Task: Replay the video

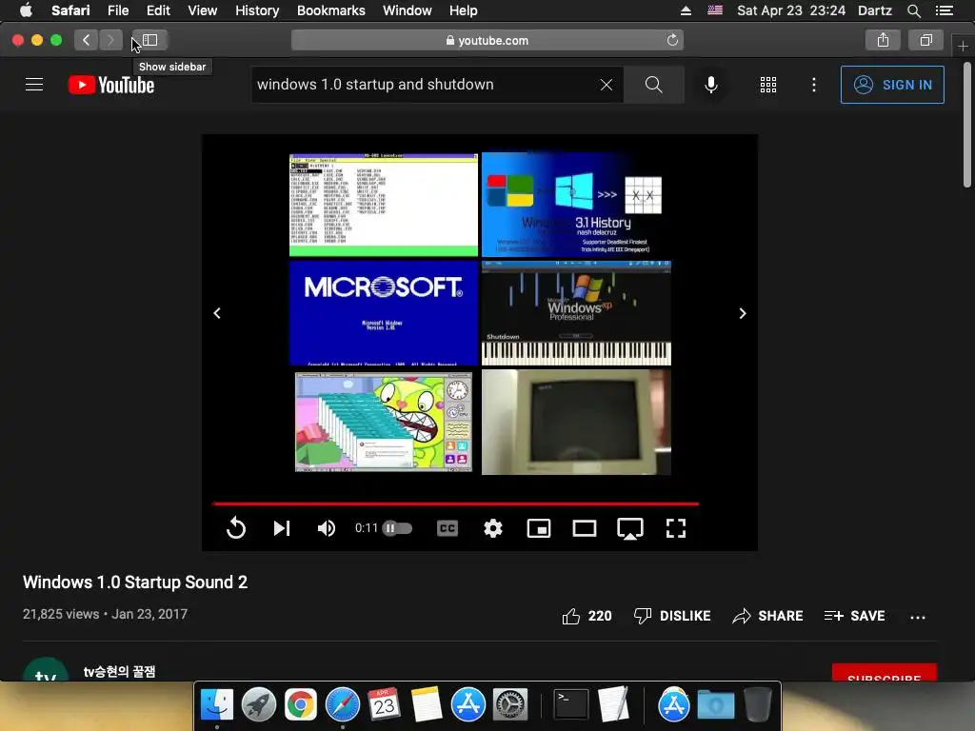Action: (x=236, y=528)
